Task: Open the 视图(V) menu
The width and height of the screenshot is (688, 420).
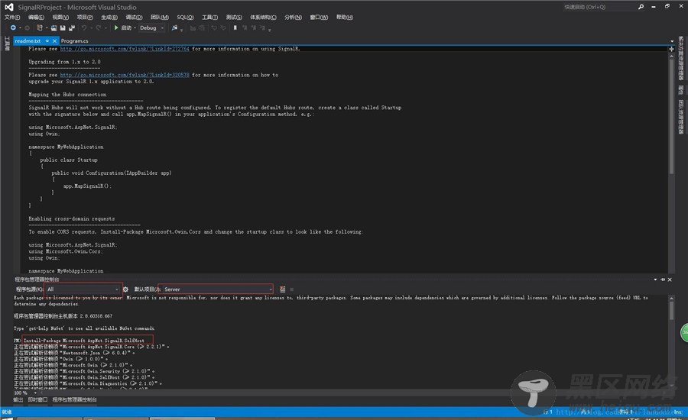Action: (60, 17)
